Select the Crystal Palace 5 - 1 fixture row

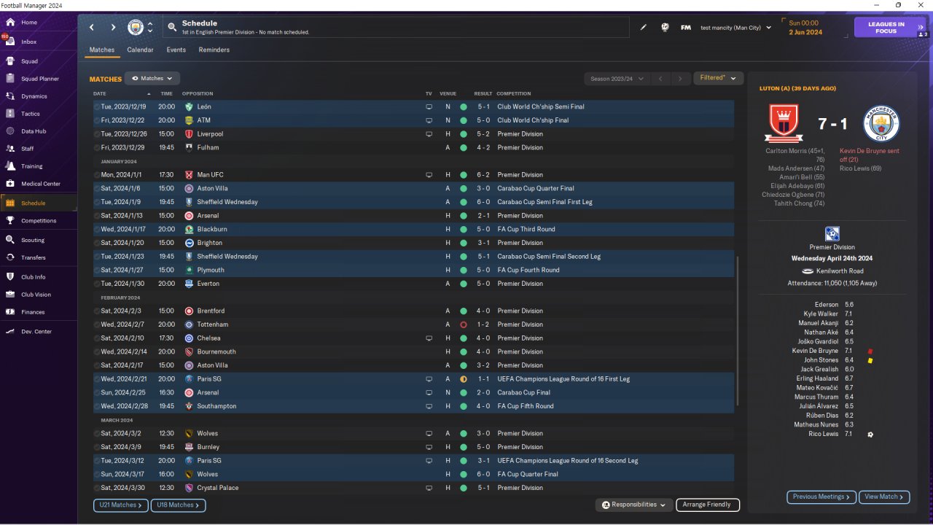tap(413, 488)
